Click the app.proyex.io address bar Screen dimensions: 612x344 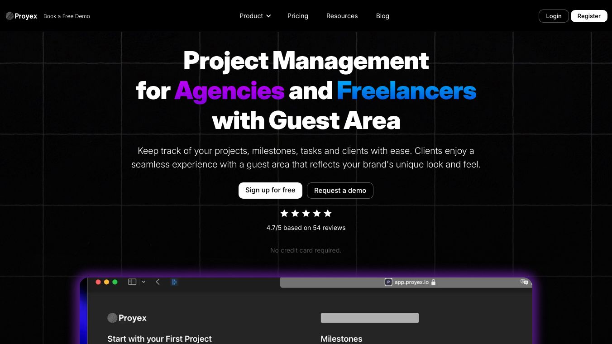[x=406, y=282]
